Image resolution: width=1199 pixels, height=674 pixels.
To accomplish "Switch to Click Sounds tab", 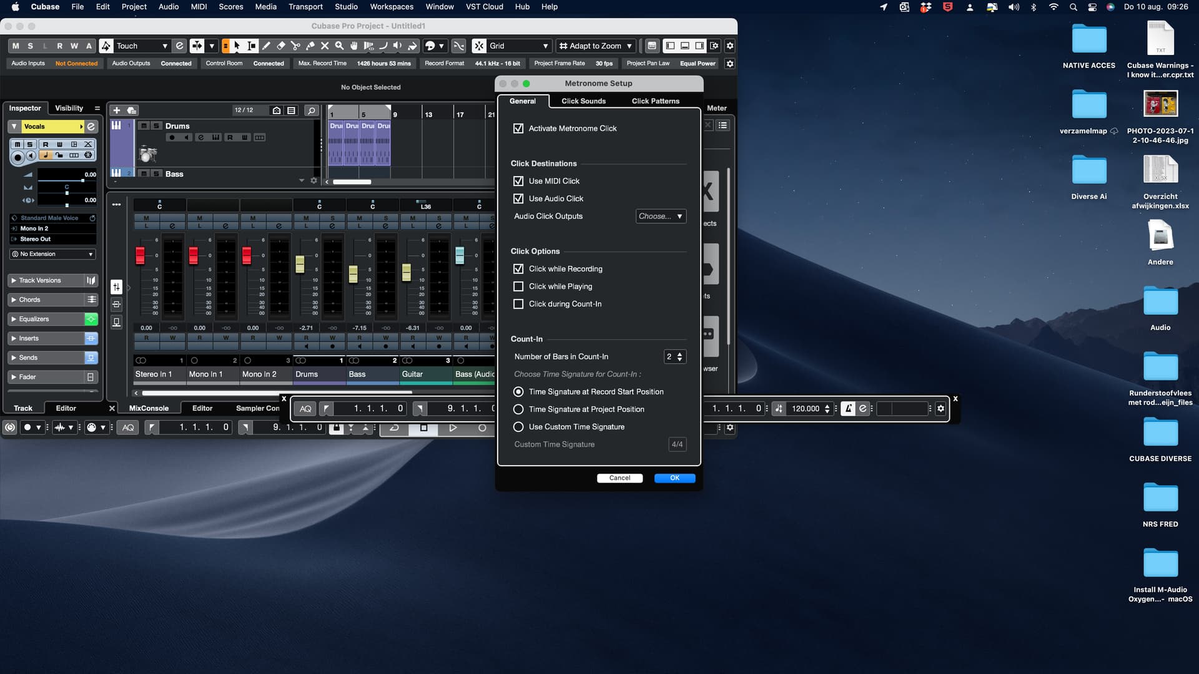I will pyautogui.click(x=583, y=101).
